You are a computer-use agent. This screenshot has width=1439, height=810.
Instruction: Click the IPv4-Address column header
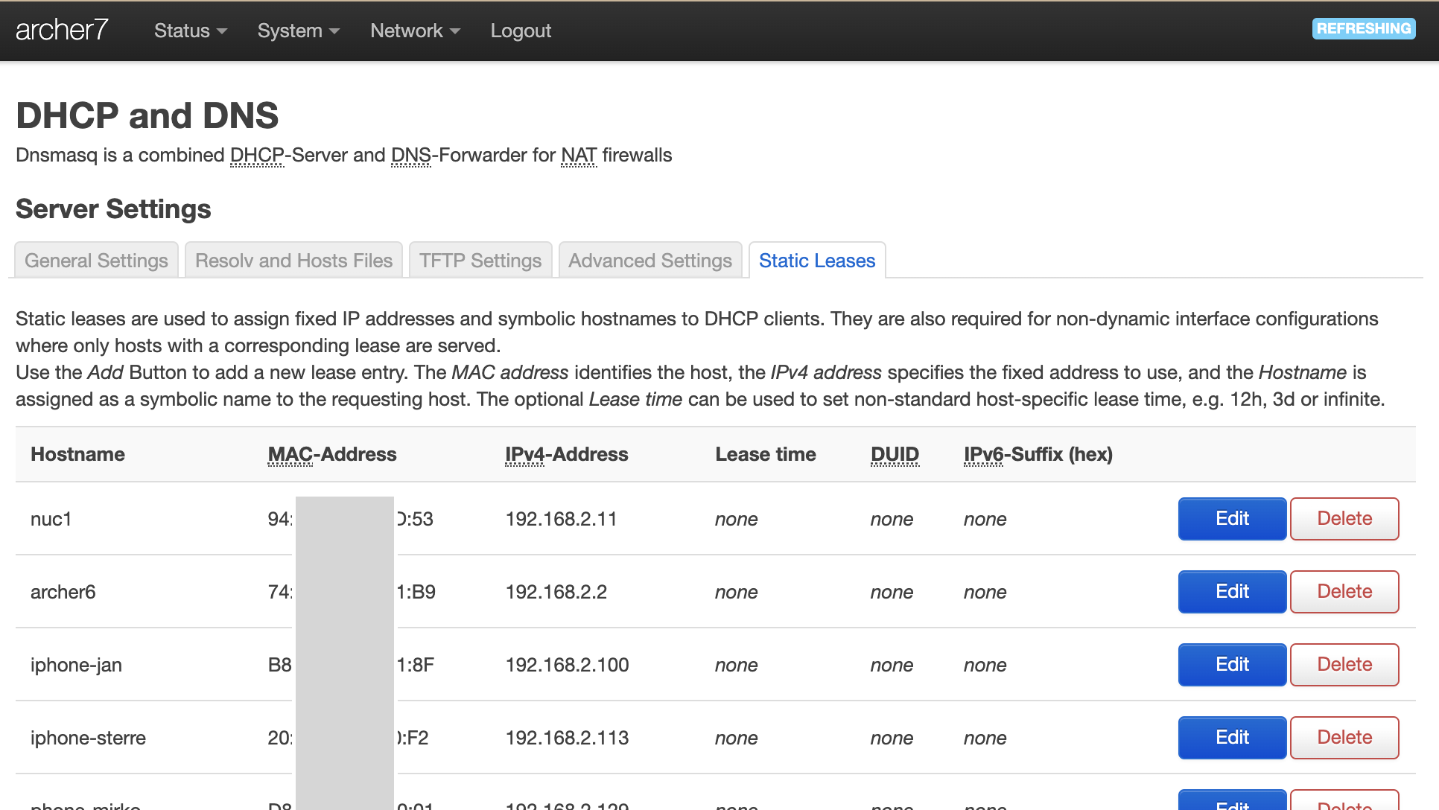[x=567, y=454]
